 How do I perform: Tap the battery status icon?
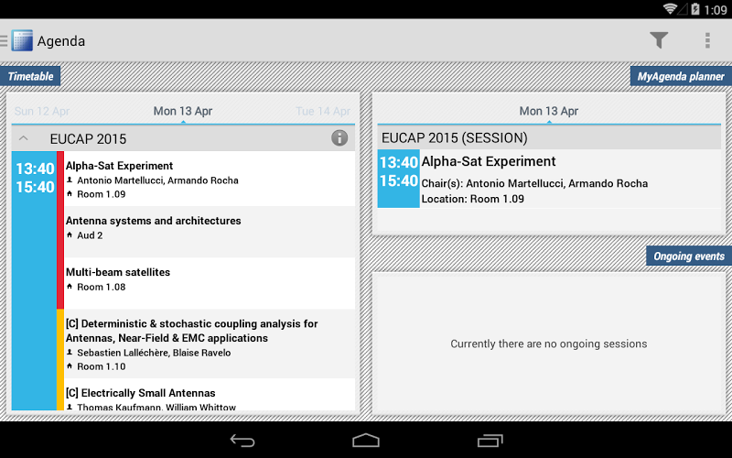(695, 8)
